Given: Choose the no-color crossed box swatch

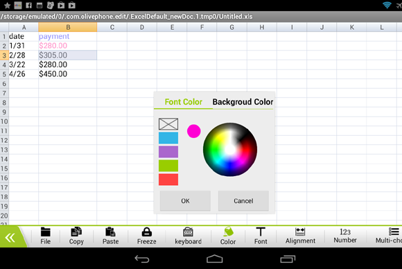Looking at the screenshot, I should click(x=168, y=124).
